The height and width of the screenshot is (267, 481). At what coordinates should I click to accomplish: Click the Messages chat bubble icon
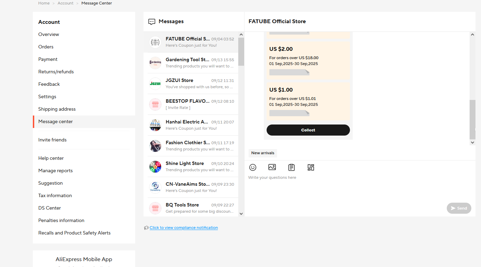[x=152, y=22]
